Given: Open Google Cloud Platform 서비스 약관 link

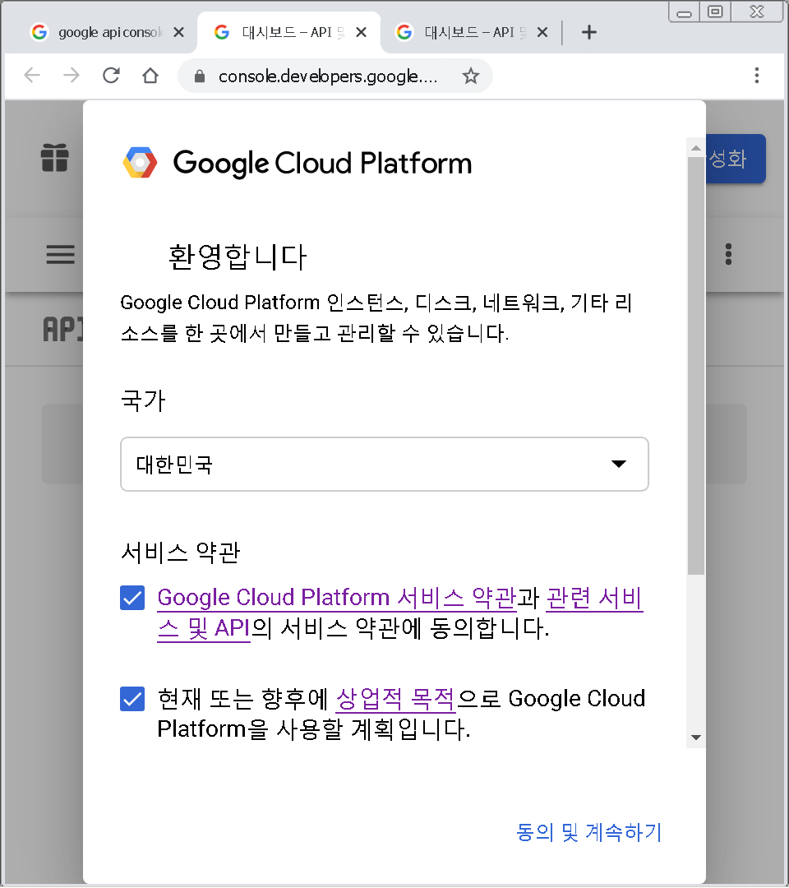Looking at the screenshot, I should [x=337, y=598].
